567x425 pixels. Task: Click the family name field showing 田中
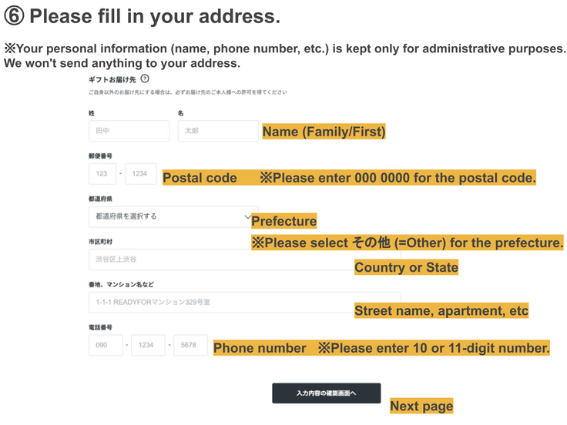[x=129, y=131]
